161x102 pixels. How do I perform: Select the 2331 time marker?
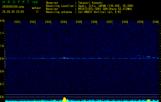(x=17, y=22)
